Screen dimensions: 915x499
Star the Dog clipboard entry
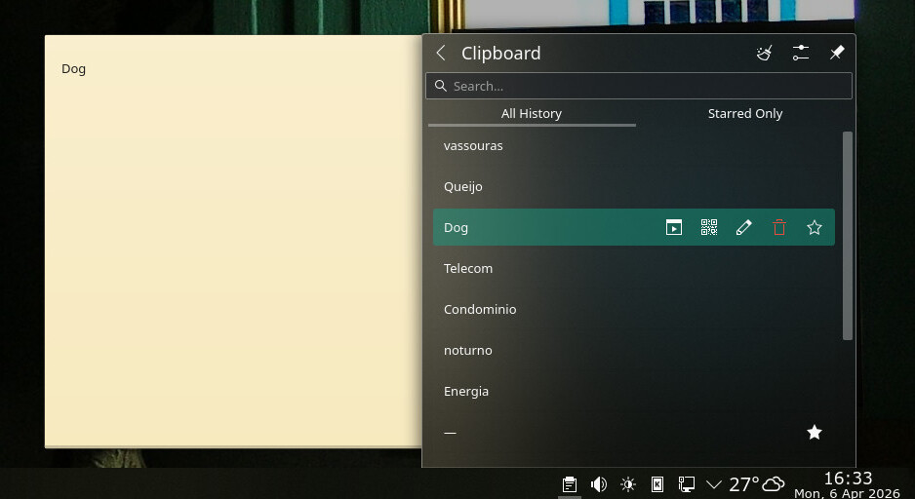coord(815,228)
